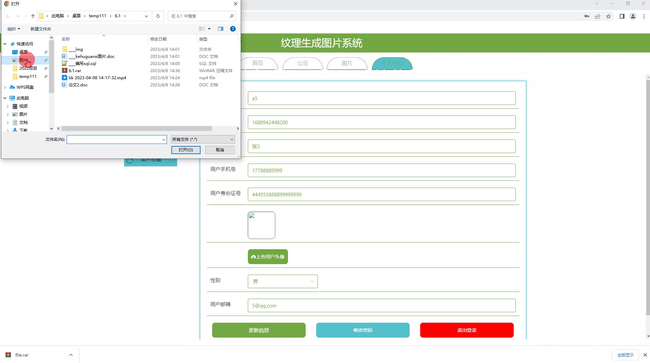Open the browser profile avatar icon

coord(633,16)
